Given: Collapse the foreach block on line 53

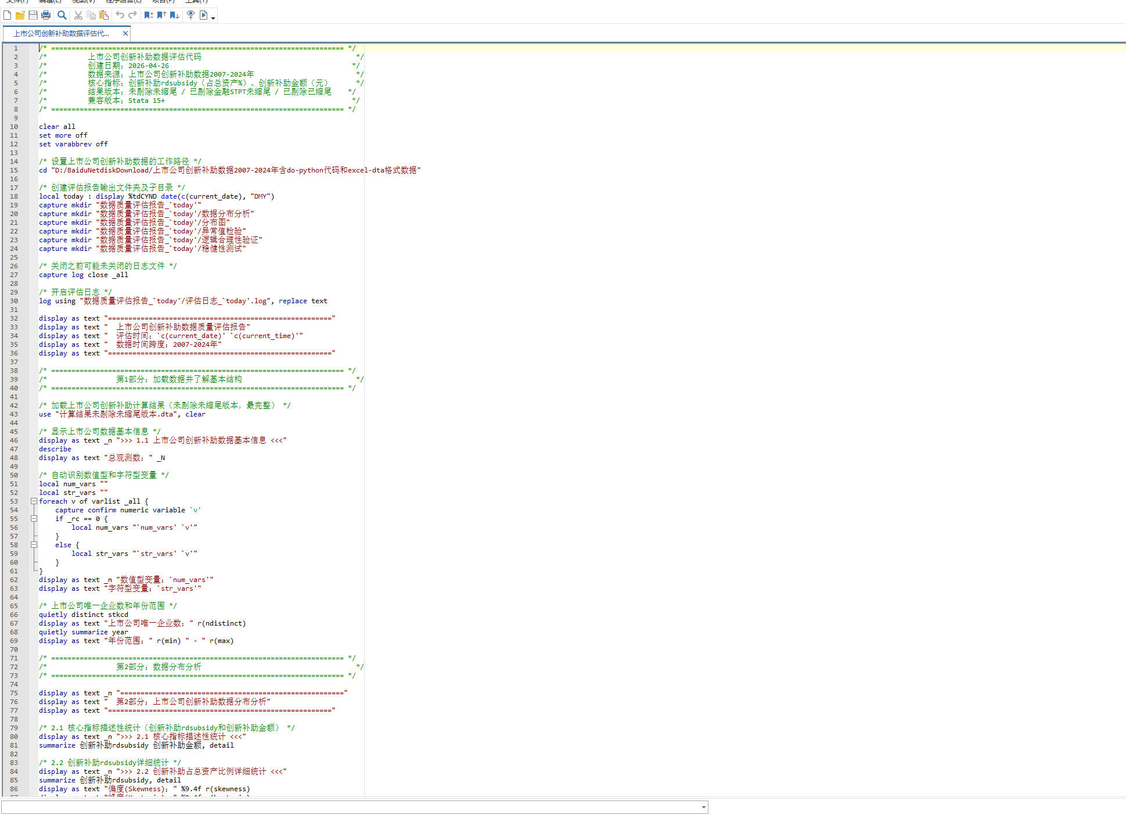Looking at the screenshot, I should click(x=34, y=501).
